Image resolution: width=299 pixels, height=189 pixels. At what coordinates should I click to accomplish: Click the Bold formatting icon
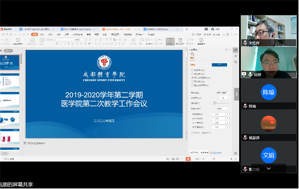(x=57, y=44)
